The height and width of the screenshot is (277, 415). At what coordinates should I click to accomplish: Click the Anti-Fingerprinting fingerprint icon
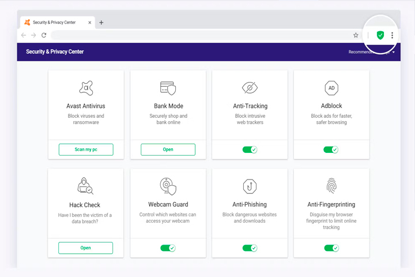(331, 186)
